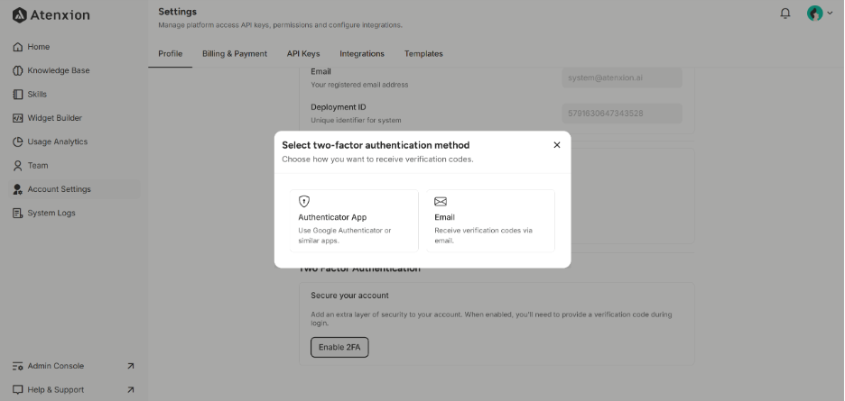Click the Help & Support chat icon
Viewport: 845px width, 401px height.
18,389
